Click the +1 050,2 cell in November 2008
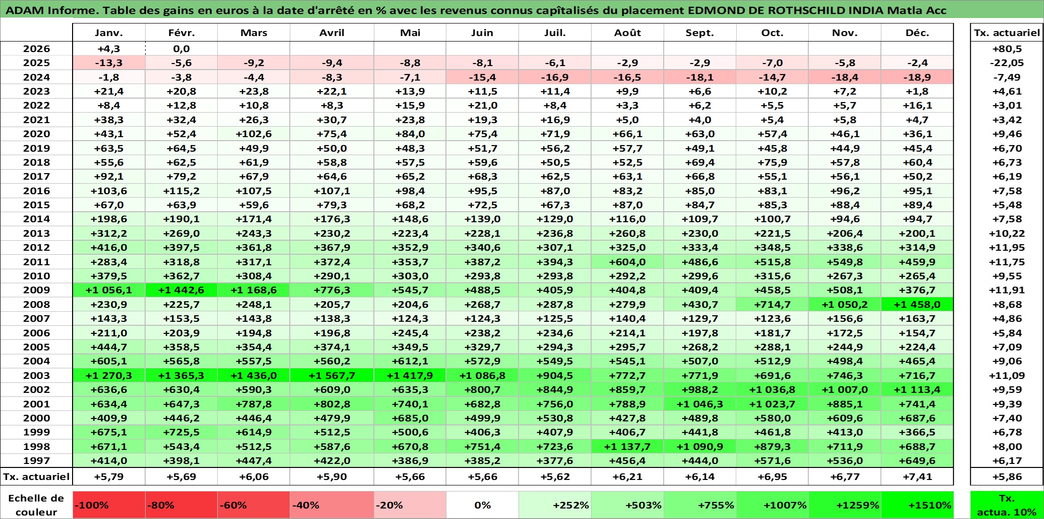Image resolution: width=1044 pixels, height=519 pixels. pyautogui.click(x=845, y=304)
